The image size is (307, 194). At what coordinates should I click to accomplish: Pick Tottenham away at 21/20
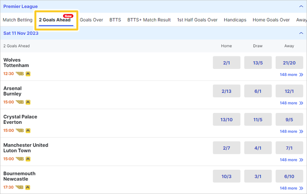(x=289, y=63)
